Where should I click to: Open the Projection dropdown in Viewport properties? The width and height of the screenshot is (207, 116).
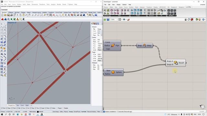(x=102, y=35)
